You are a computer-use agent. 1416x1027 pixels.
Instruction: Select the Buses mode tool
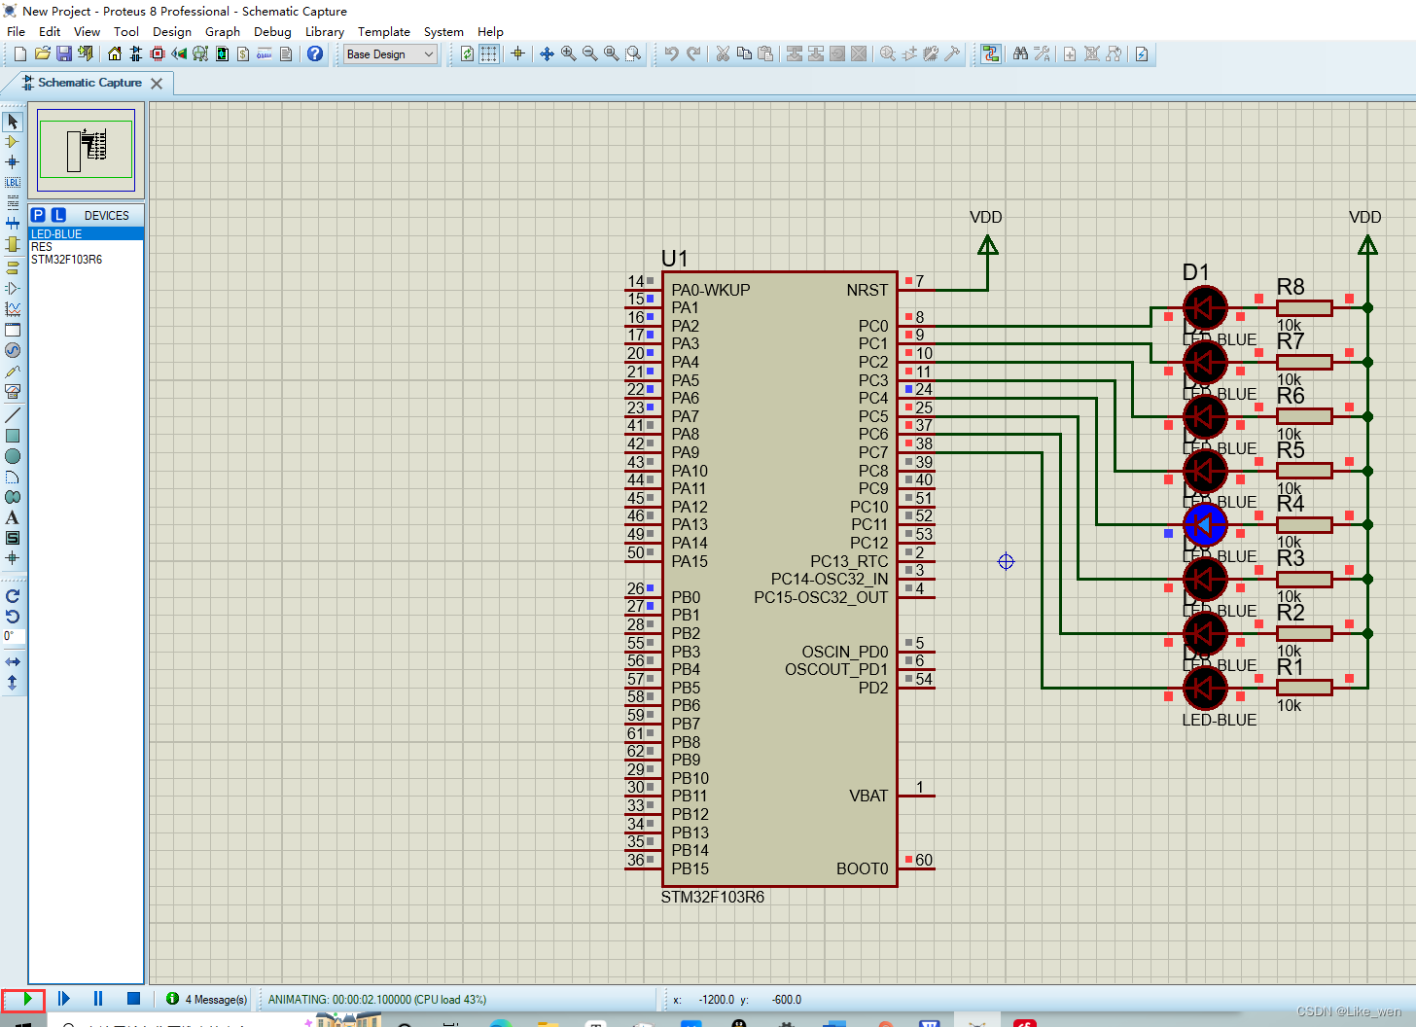coord(13,224)
